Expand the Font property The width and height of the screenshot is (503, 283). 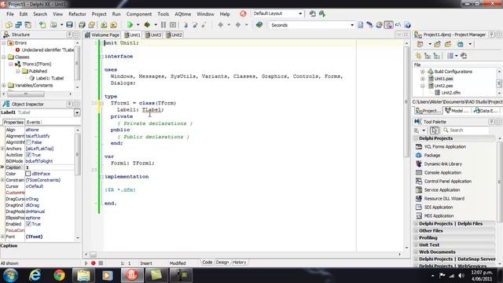click(x=2, y=237)
